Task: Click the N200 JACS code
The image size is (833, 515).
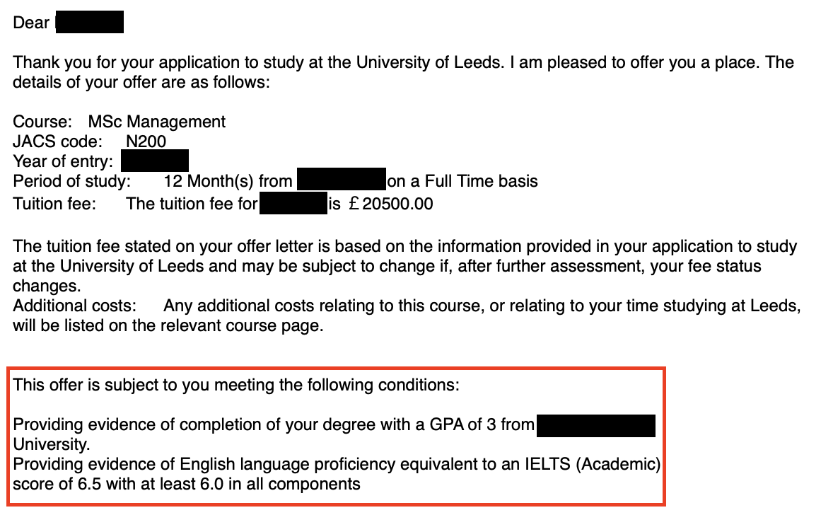Action: [x=146, y=141]
